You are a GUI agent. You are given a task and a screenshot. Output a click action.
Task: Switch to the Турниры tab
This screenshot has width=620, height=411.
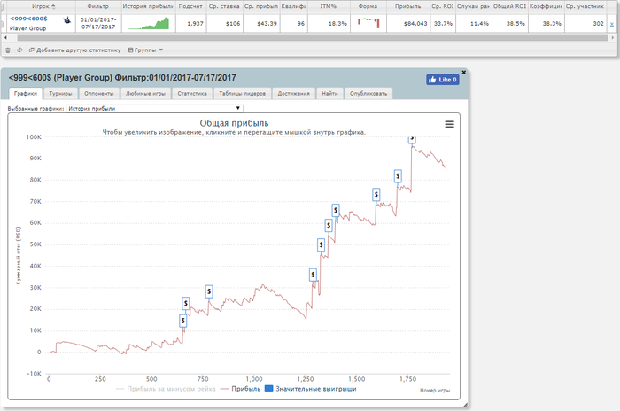pos(60,94)
